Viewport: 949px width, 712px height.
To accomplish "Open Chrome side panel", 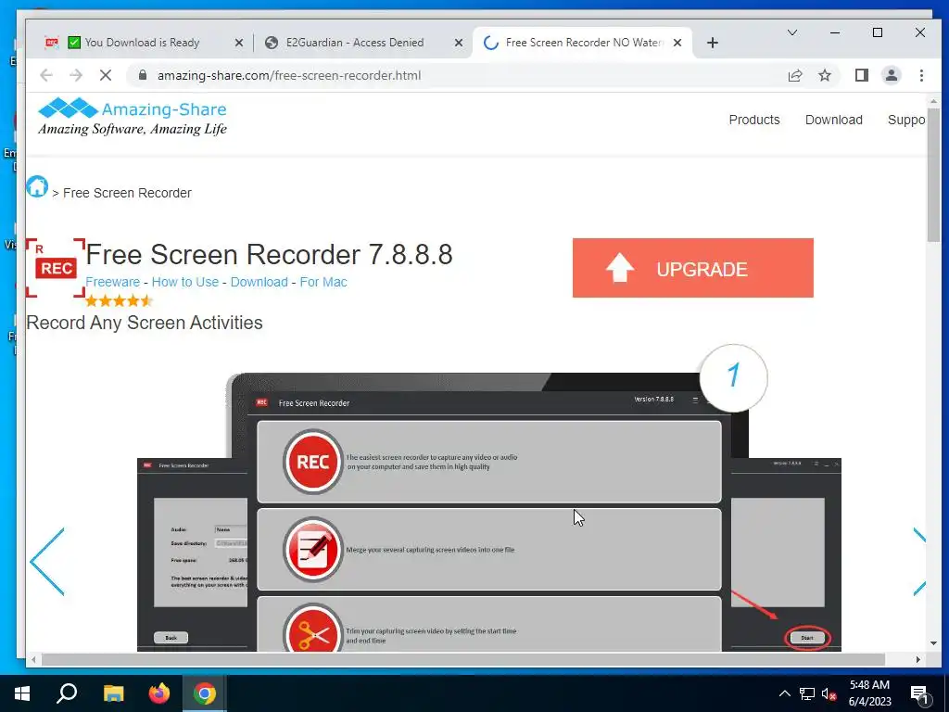I will [861, 75].
